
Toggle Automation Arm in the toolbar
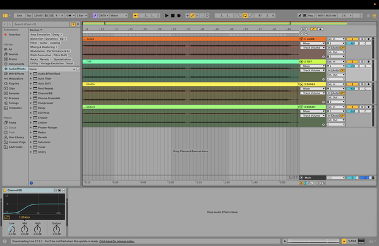point(192,15)
